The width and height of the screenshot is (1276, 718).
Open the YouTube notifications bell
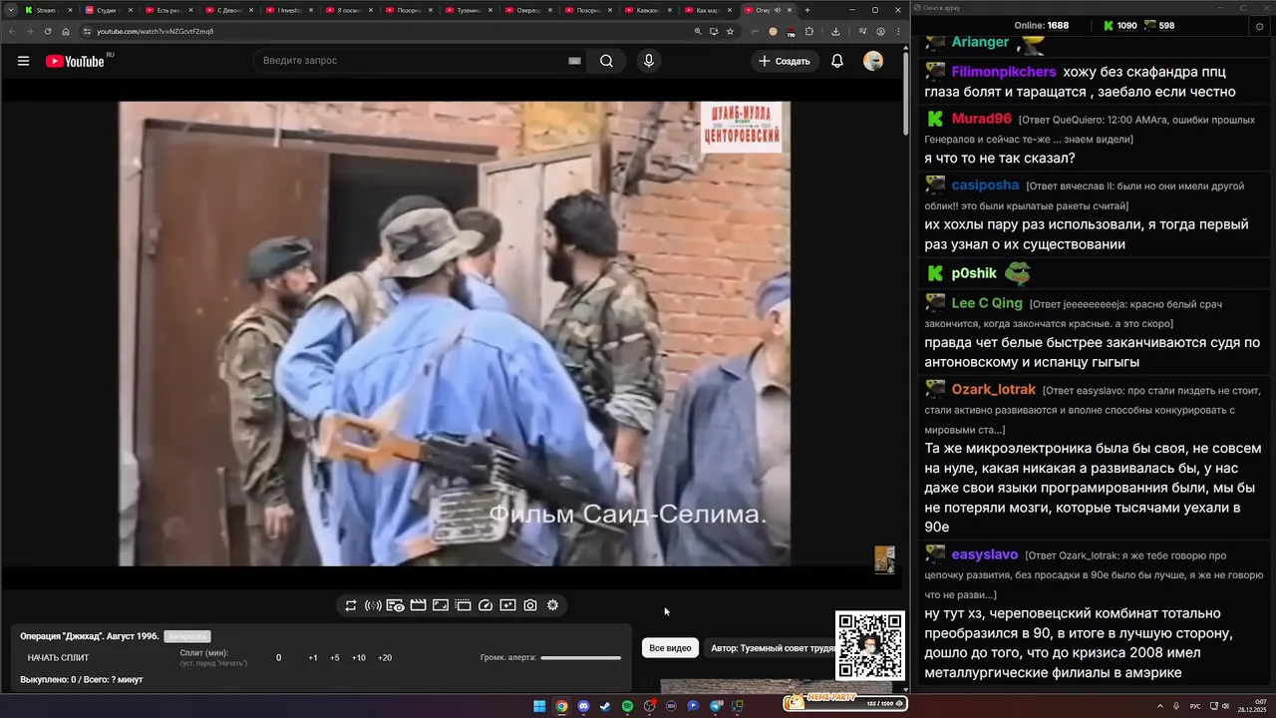coord(837,61)
